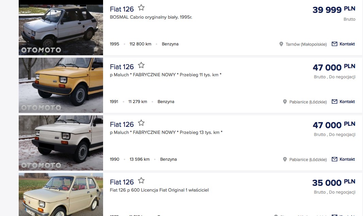Image resolution: width=363 pixels, height=216 pixels.
Task: Star the 1991 yellow Fiat 126 listing
Action: point(141,65)
